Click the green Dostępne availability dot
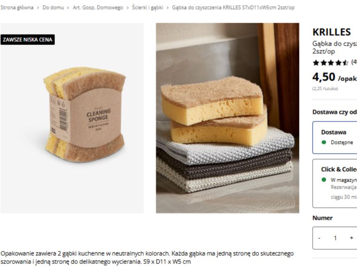 coord(324,142)
